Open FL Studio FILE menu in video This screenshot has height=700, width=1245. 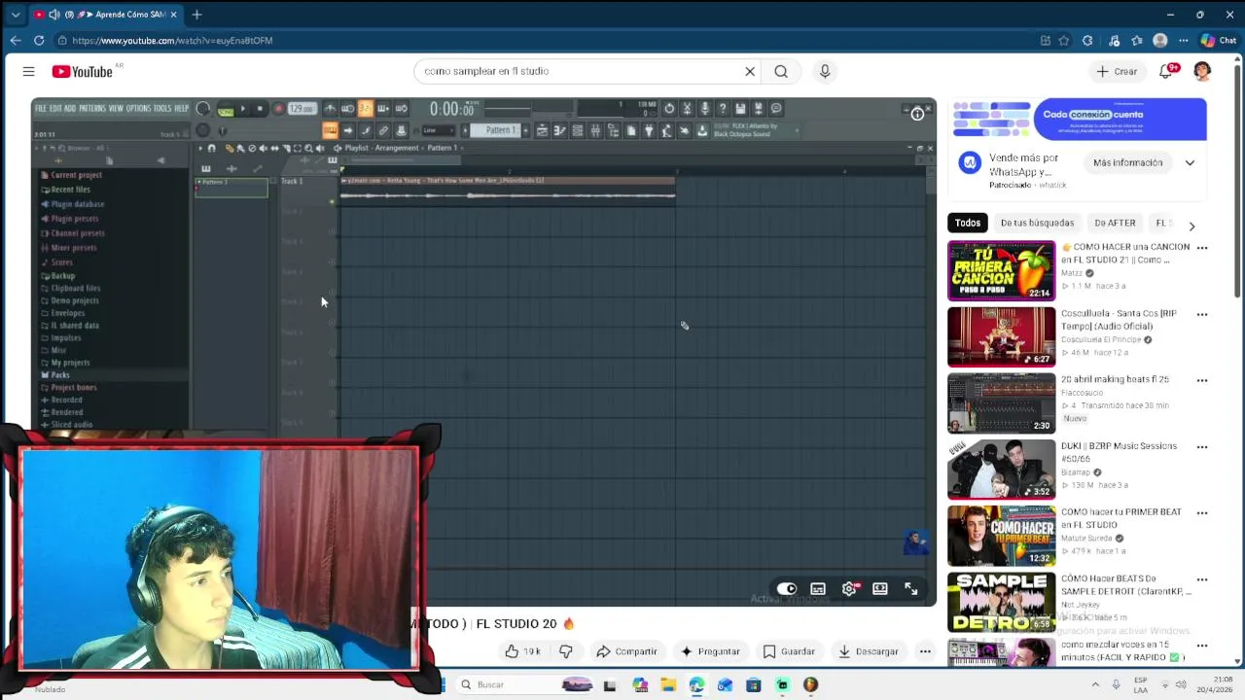pyautogui.click(x=41, y=108)
